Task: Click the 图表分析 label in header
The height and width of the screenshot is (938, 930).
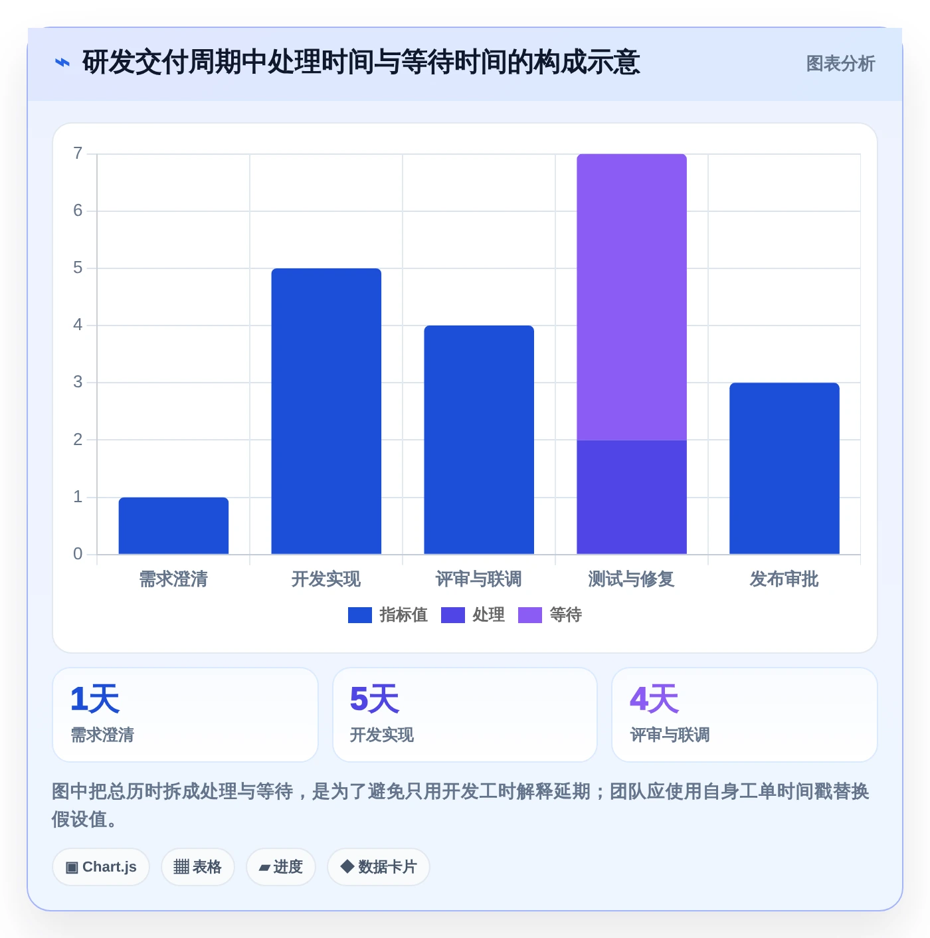Action: 840,64
